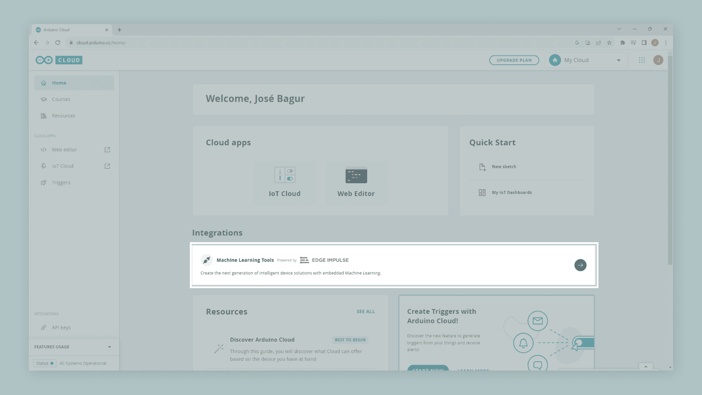This screenshot has width=702, height=395.
Task: Expand the My Cloud space dropdown
Action: pos(619,60)
